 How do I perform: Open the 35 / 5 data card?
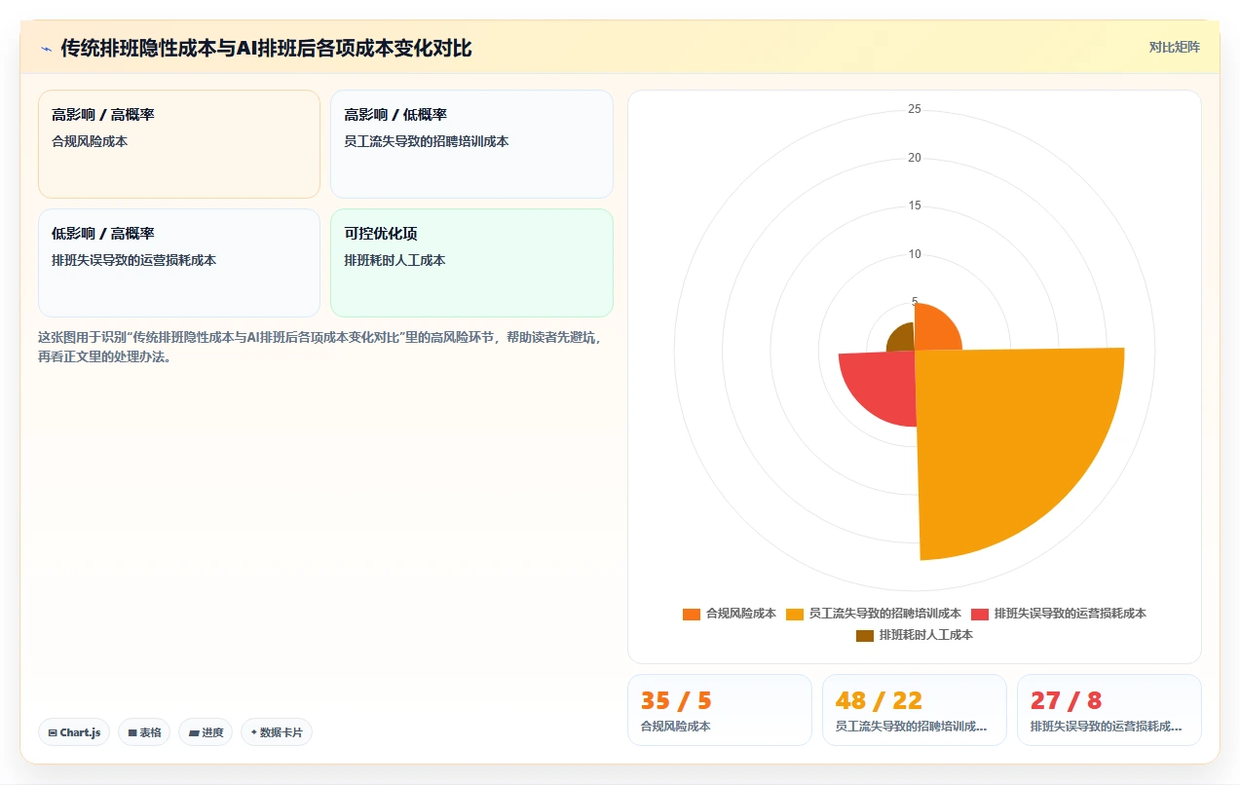(x=720, y=710)
